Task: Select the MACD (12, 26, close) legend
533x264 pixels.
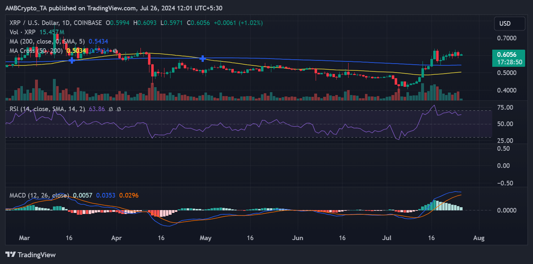Action: (x=39, y=195)
